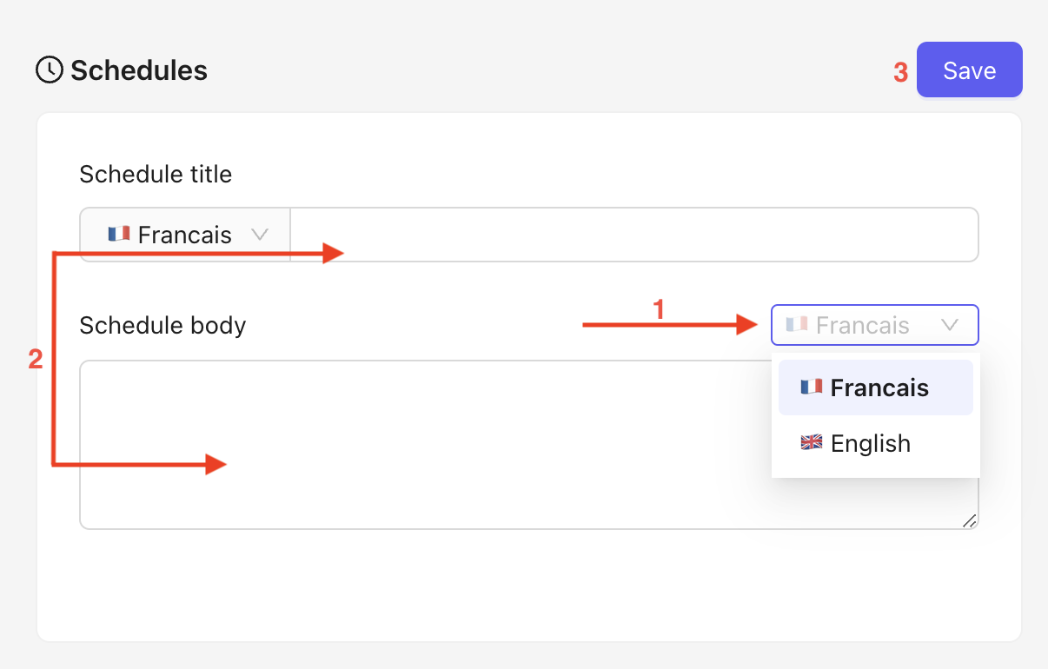Image resolution: width=1048 pixels, height=669 pixels.
Task: Click the French flag in title language selector
Action: [119, 234]
